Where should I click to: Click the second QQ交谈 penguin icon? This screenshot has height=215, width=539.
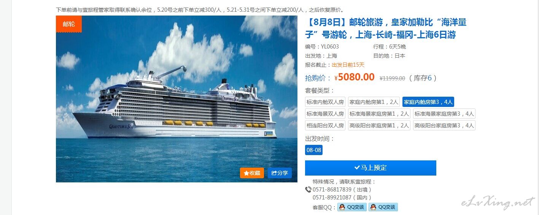(x=373, y=207)
